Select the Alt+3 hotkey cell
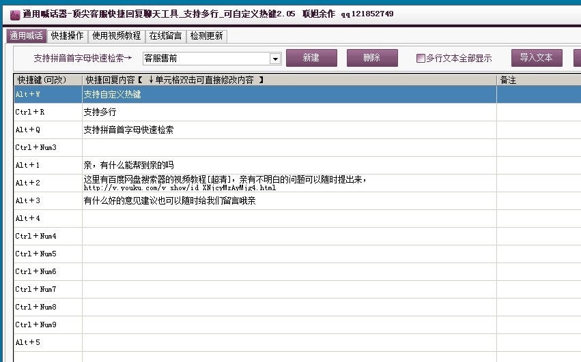This screenshot has height=362, width=581. pos(48,201)
